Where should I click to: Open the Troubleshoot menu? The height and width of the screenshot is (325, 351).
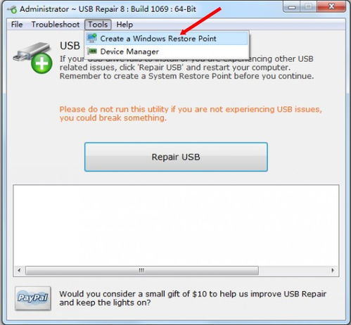(56, 25)
